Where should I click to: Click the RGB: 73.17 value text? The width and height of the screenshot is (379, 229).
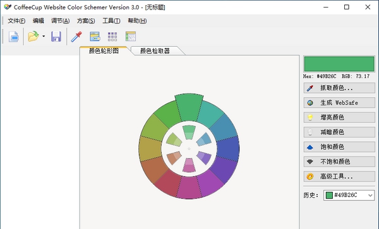356,76
